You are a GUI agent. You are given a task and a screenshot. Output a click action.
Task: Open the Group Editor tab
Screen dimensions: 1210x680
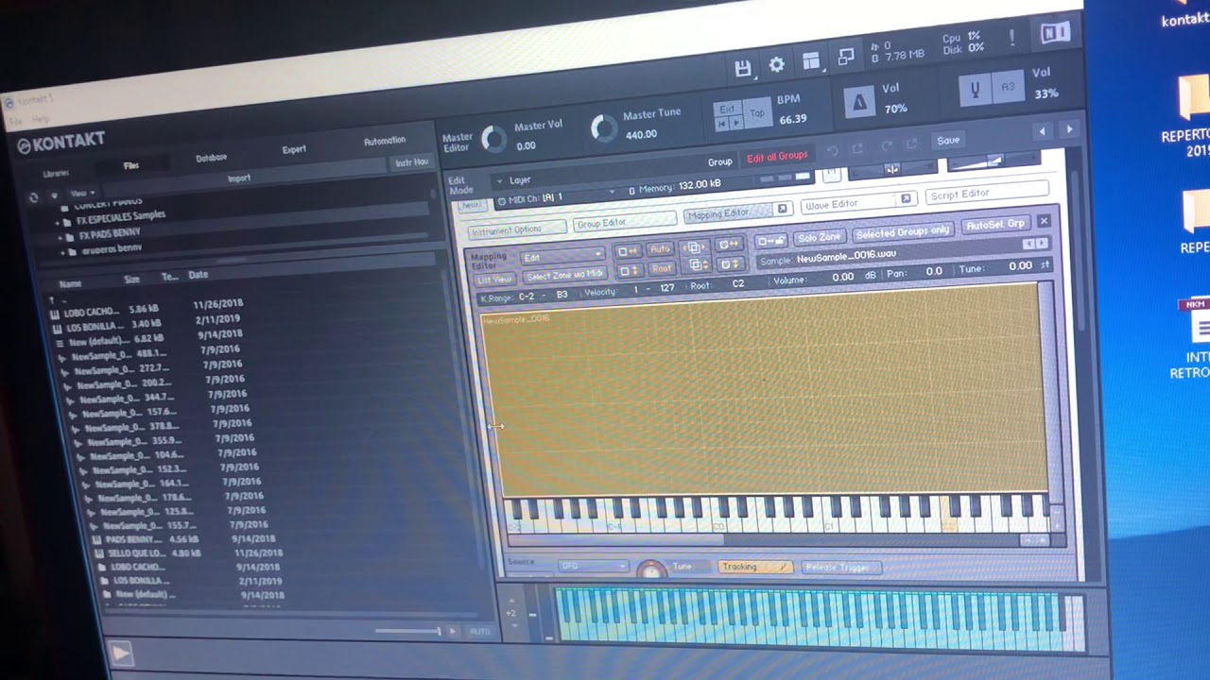[x=624, y=222]
